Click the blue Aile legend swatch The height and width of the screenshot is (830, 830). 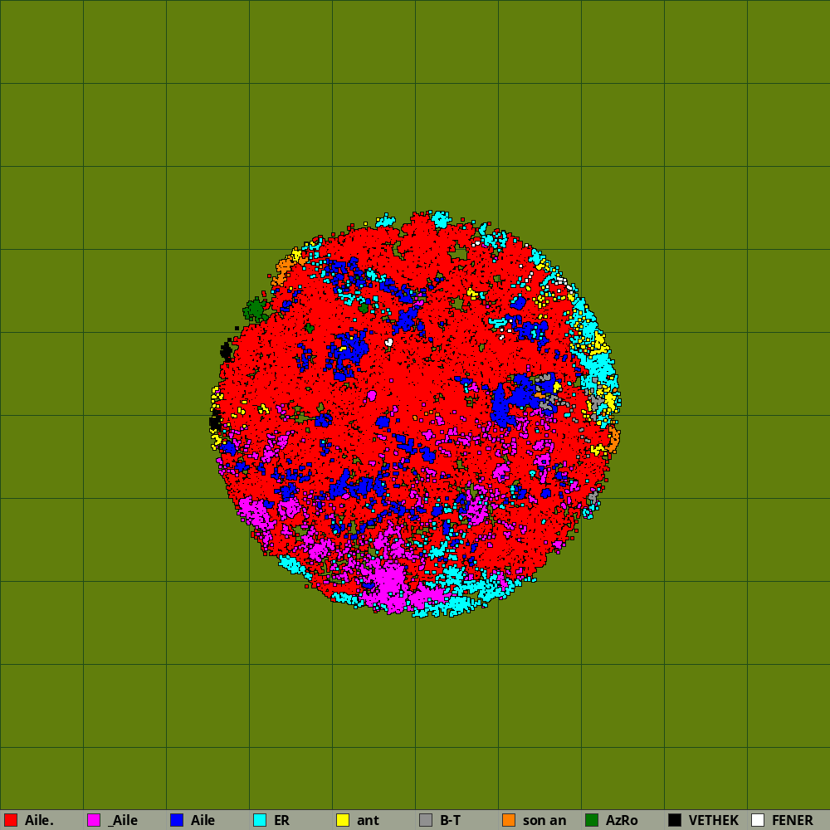177,820
